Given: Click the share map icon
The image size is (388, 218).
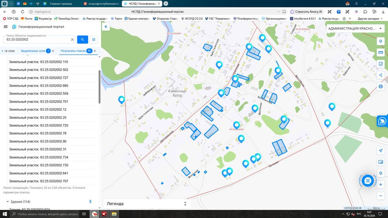Looking at the screenshot, I should (x=381, y=75).
